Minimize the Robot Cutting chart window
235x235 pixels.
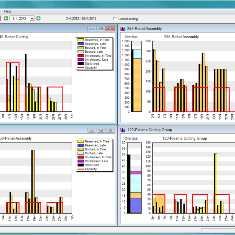(x=92, y=29)
